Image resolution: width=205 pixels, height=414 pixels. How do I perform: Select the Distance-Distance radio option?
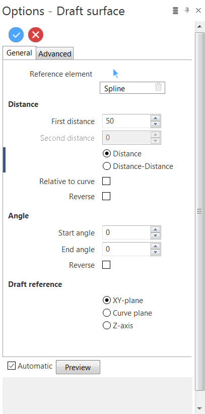(138, 166)
